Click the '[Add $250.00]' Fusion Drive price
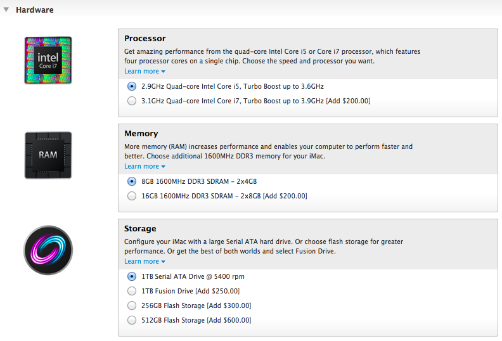The height and width of the screenshot is (341, 502). pyautogui.click(x=217, y=291)
